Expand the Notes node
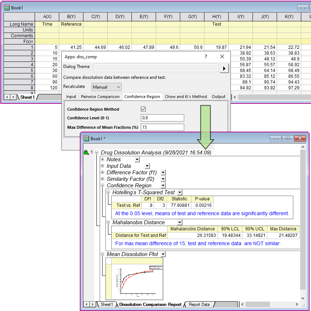311x311 pixels. pyautogui.click(x=102, y=159)
